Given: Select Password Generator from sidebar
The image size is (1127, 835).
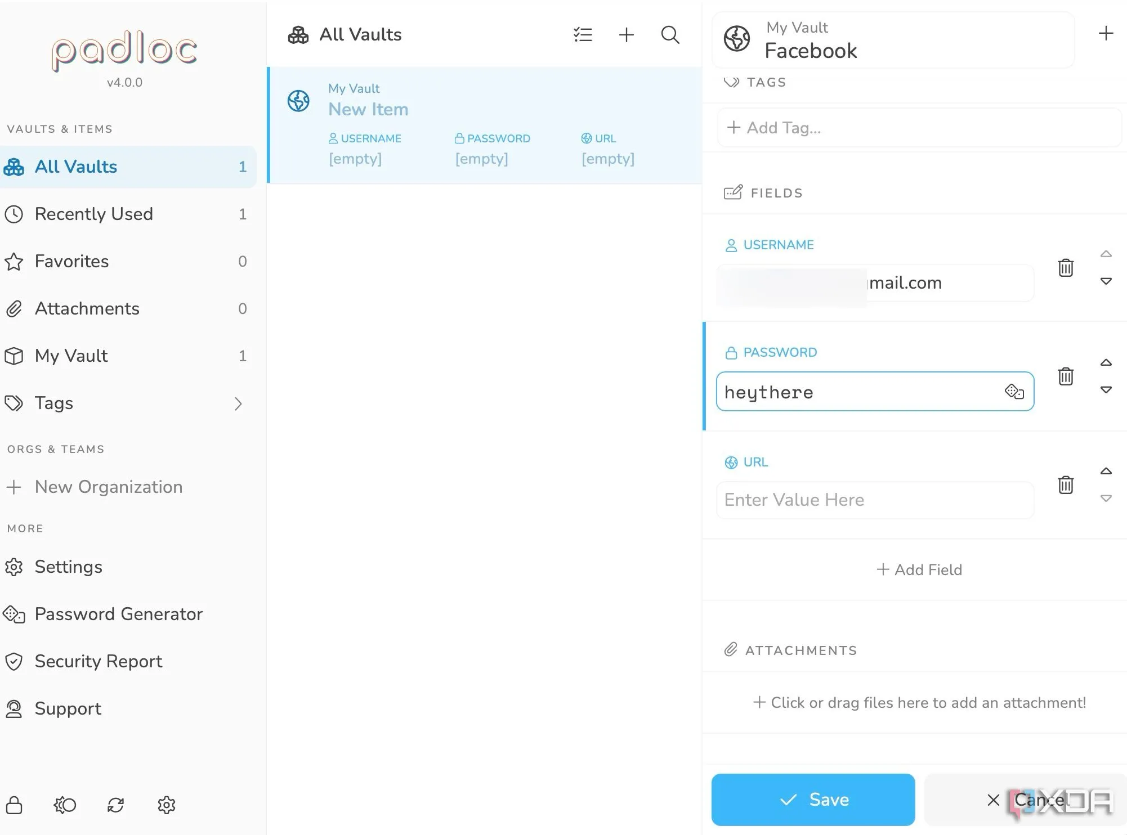Looking at the screenshot, I should tap(118, 614).
